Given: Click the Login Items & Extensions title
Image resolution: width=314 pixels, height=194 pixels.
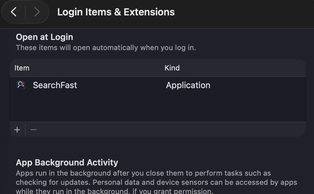Looking at the screenshot, I should point(116,12).
